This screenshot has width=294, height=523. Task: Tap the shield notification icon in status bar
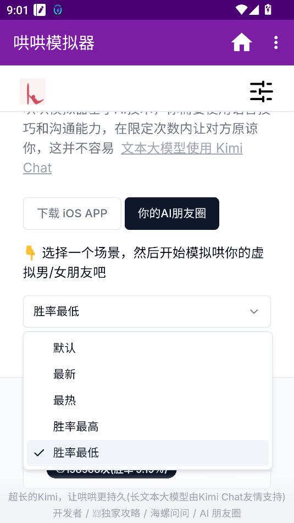(x=58, y=10)
